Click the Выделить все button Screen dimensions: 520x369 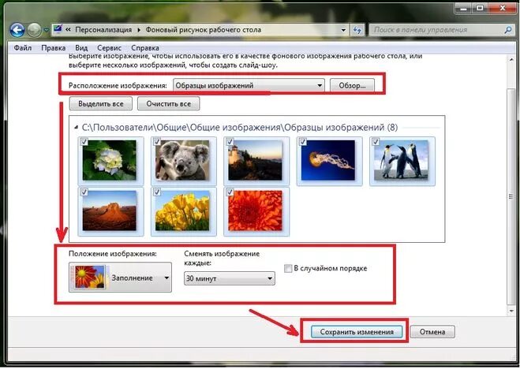pyautogui.click(x=101, y=103)
